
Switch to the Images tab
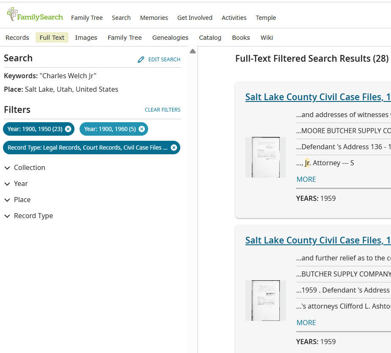coord(86,38)
